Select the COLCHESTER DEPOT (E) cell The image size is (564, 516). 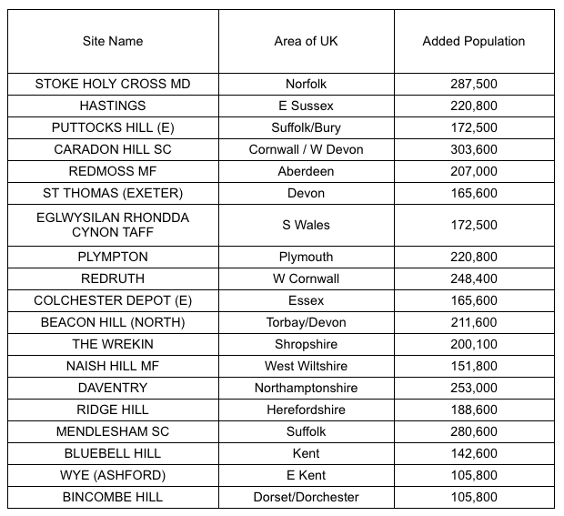pos(113,301)
